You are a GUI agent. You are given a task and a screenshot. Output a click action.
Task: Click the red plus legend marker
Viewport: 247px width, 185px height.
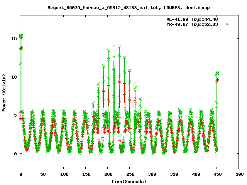coord(227,19)
